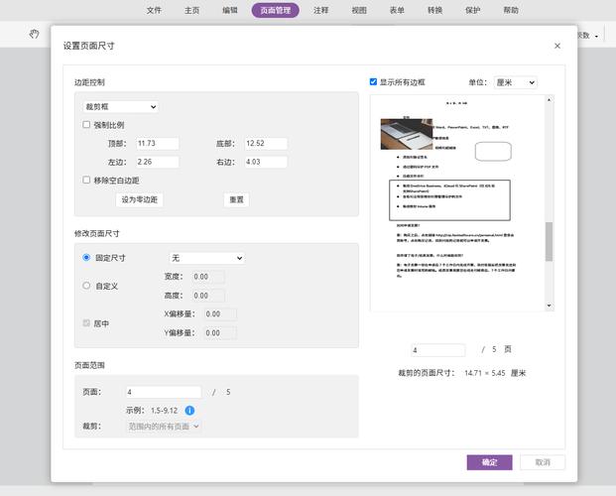The image size is (616, 496).
Task: Open the 编辑 tab
Action: pyautogui.click(x=230, y=10)
